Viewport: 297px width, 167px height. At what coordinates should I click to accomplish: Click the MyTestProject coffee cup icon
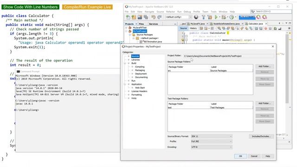[130, 31]
